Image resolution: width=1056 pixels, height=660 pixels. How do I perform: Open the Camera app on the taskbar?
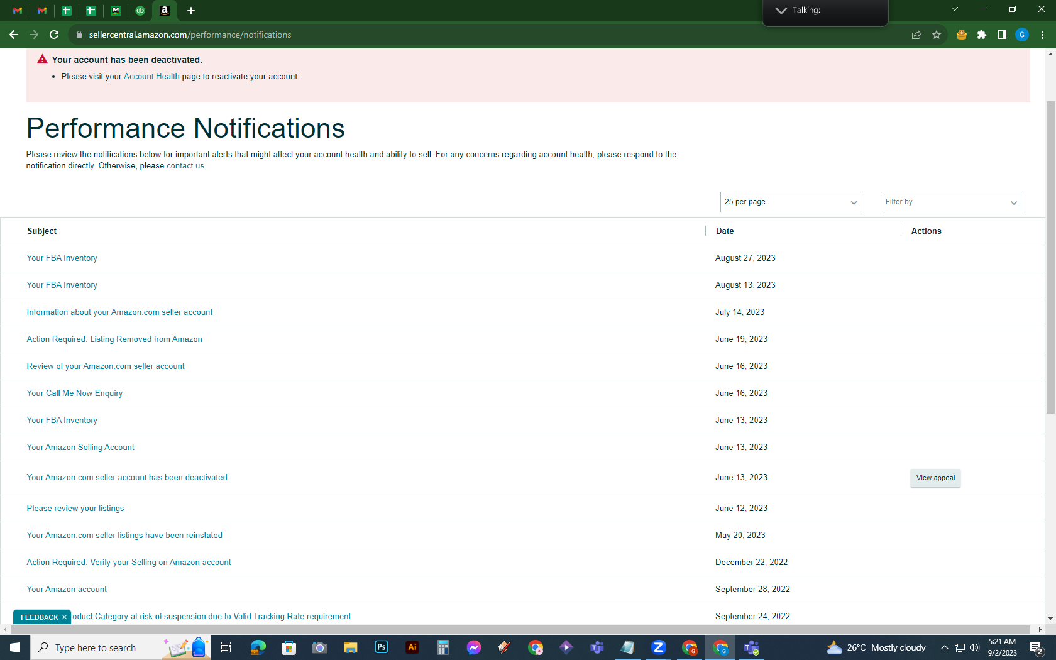(319, 647)
